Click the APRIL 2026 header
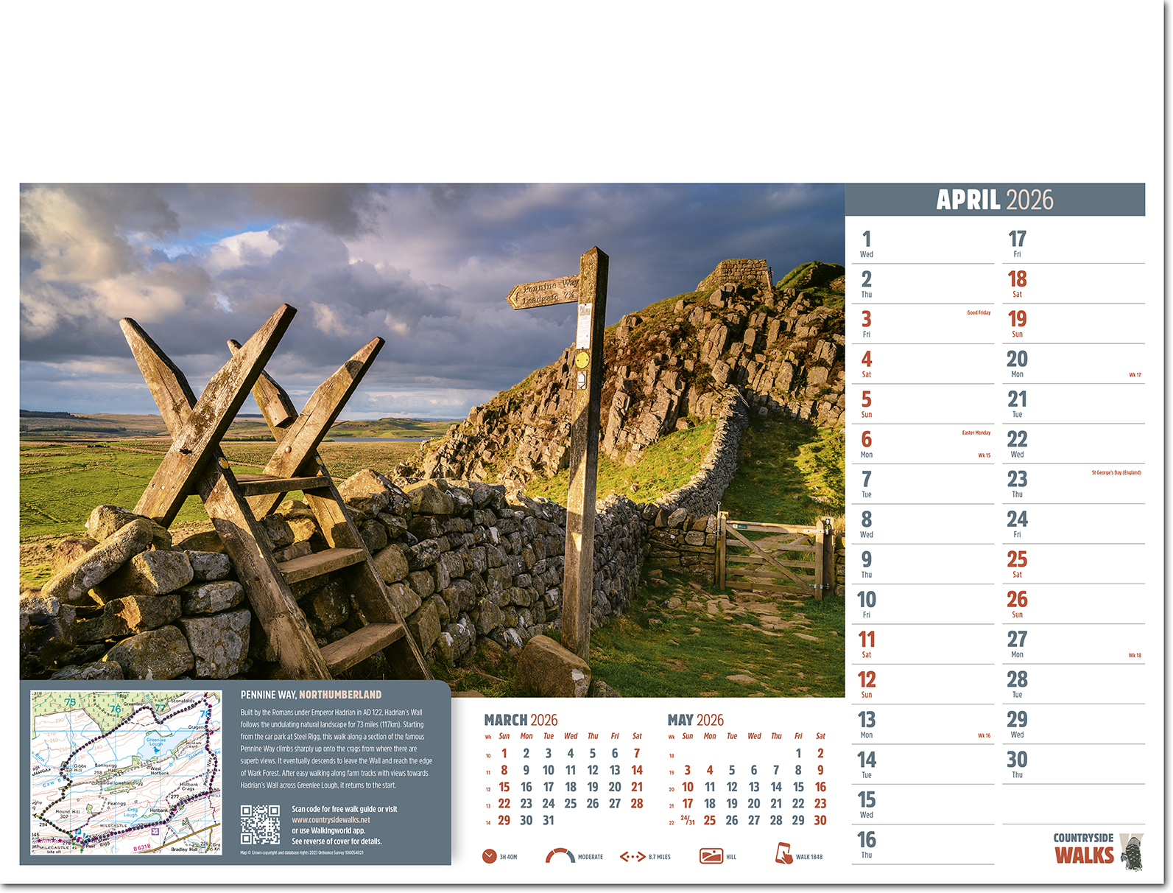1173x893 pixels. 995,200
